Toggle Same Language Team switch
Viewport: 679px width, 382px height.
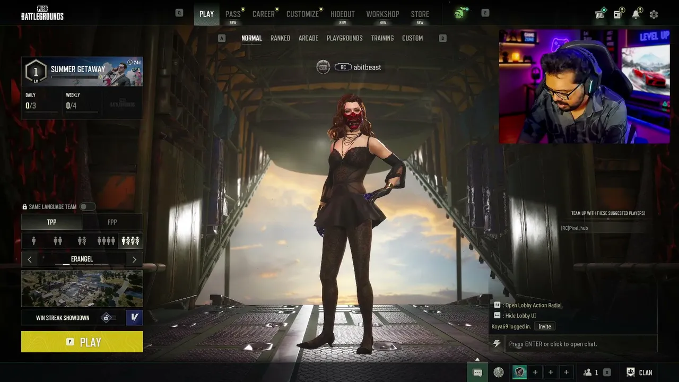[88, 207]
